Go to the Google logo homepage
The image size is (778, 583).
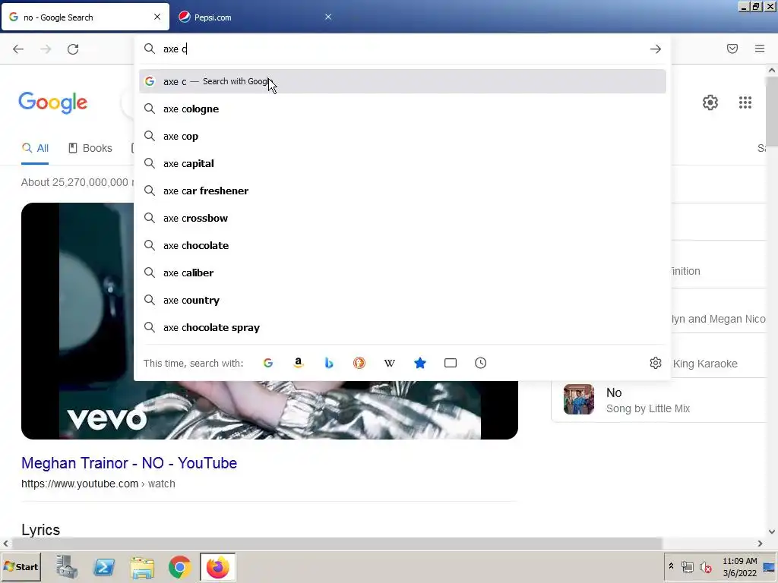(53, 102)
